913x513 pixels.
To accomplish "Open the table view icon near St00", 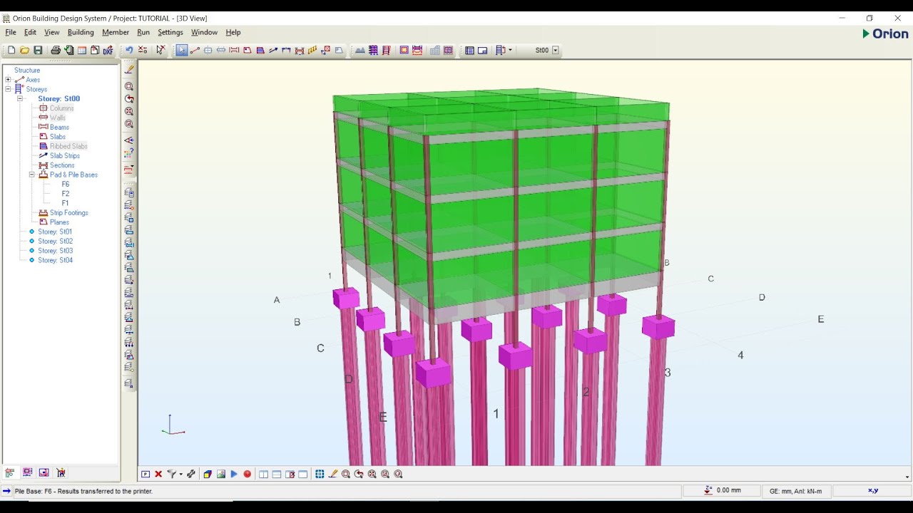I will point(469,50).
